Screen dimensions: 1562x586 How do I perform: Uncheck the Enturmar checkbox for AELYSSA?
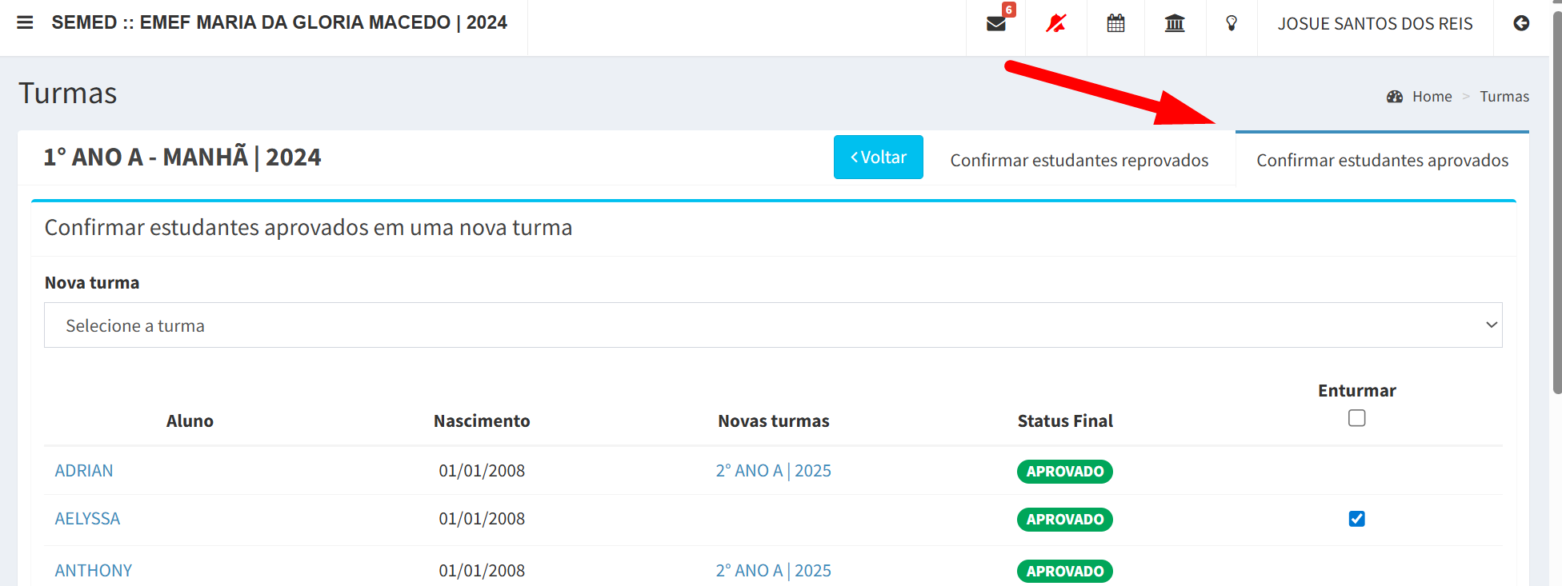tap(1356, 519)
